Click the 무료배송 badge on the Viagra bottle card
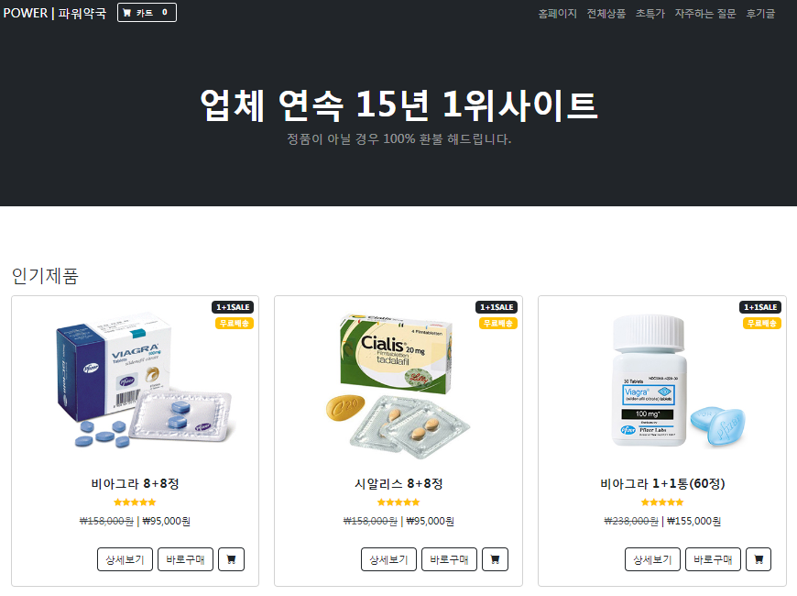Screen dimensions: 797x596 (x=762, y=323)
